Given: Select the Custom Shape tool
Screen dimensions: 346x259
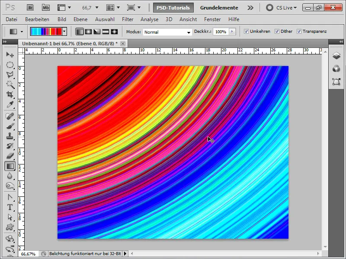Looking at the screenshot, I should click(x=10, y=227).
